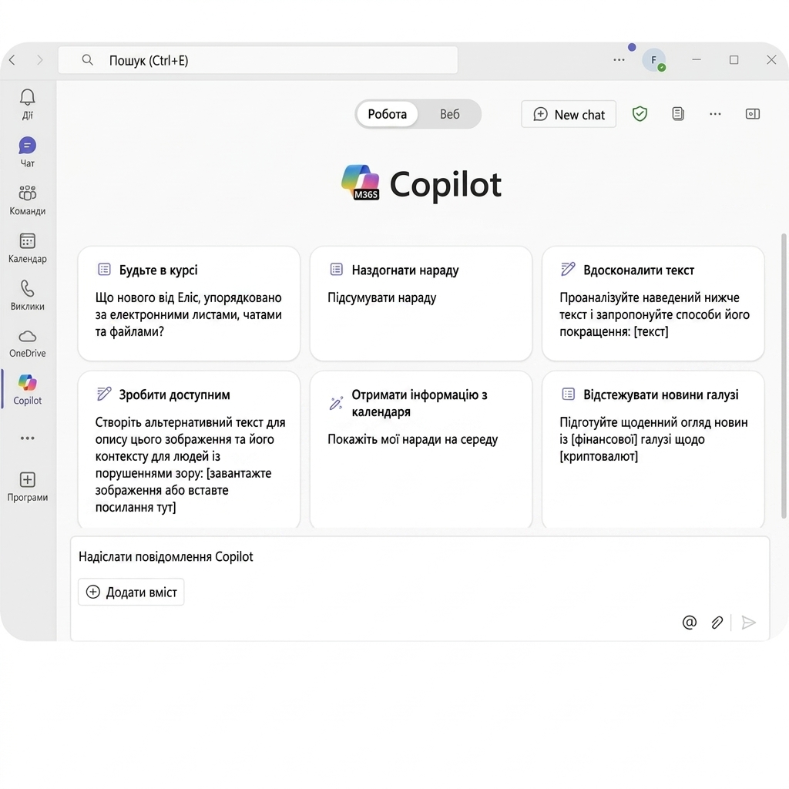
Task: Select the Будьте в курсі prompt card
Action: [190, 304]
